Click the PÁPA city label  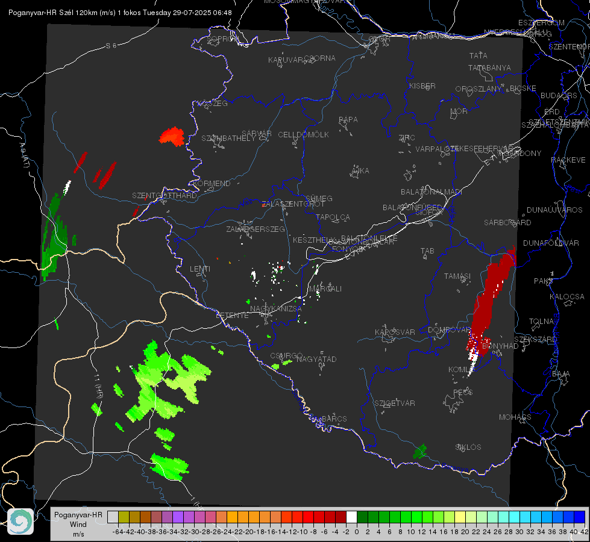point(348,120)
